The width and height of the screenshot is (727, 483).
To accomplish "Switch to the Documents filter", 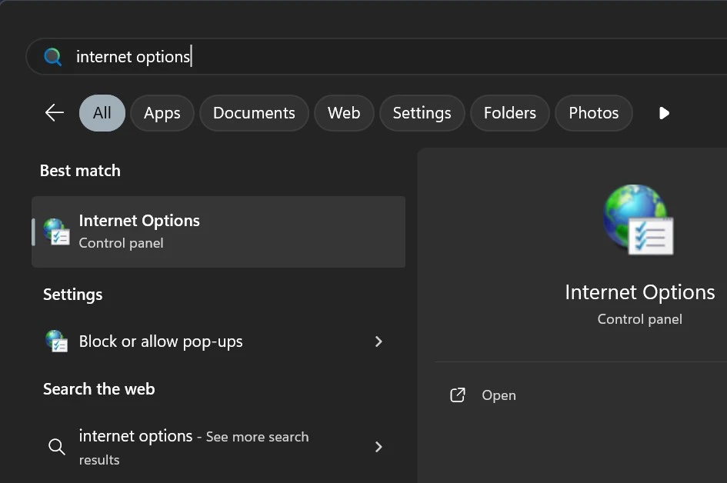I will tap(254, 112).
